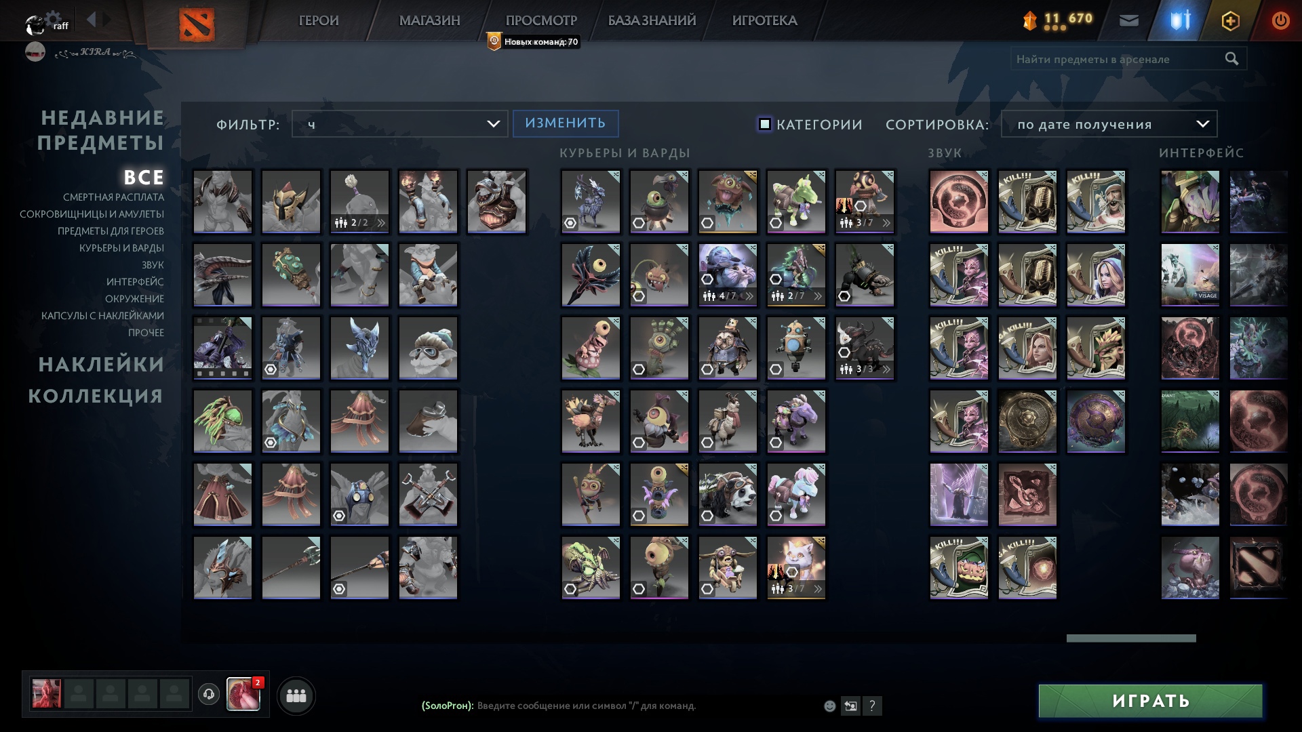The image size is (1302, 732).
Task: Select the Все category
Action: [x=144, y=178]
